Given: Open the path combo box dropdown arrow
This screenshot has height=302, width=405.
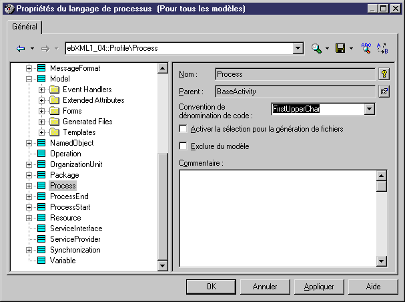Looking at the screenshot, I should (298, 49).
